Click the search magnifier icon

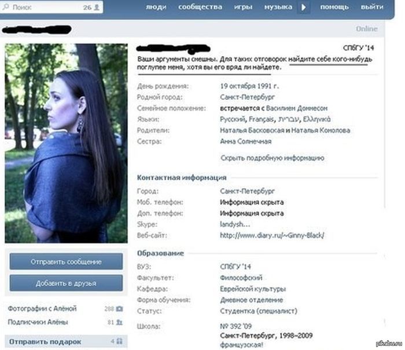(5, 7)
